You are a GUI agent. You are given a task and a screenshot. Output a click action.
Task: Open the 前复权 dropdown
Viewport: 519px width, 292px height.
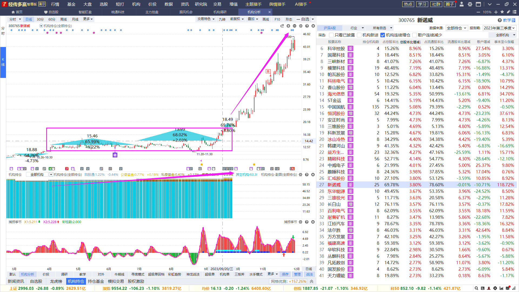(237, 19)
